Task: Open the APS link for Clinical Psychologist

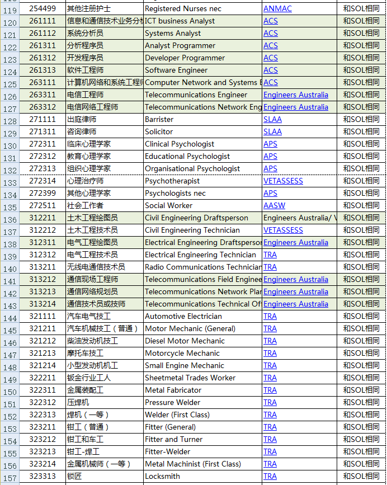Action: pyautogui.click(x=270, y=144)
